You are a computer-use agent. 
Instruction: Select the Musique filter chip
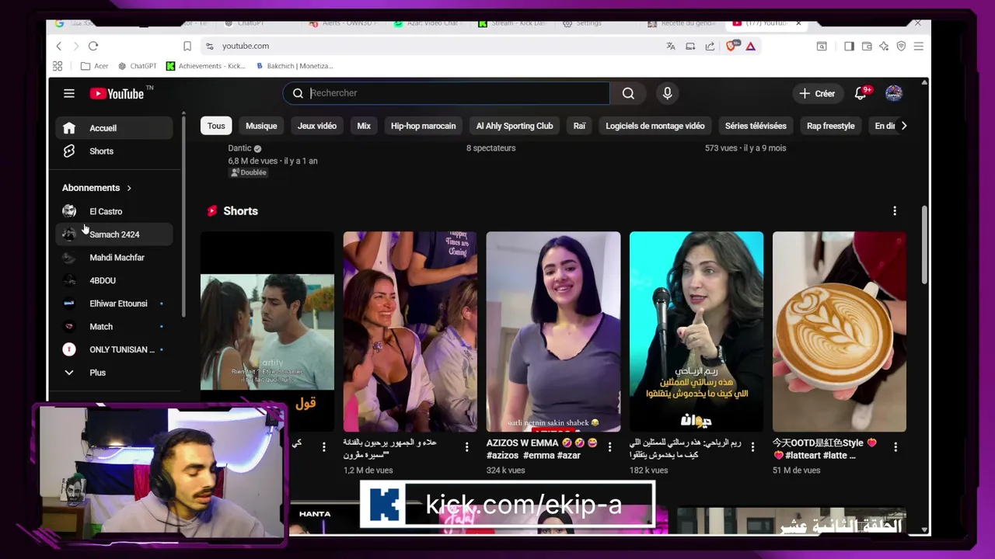coord(261,126)
